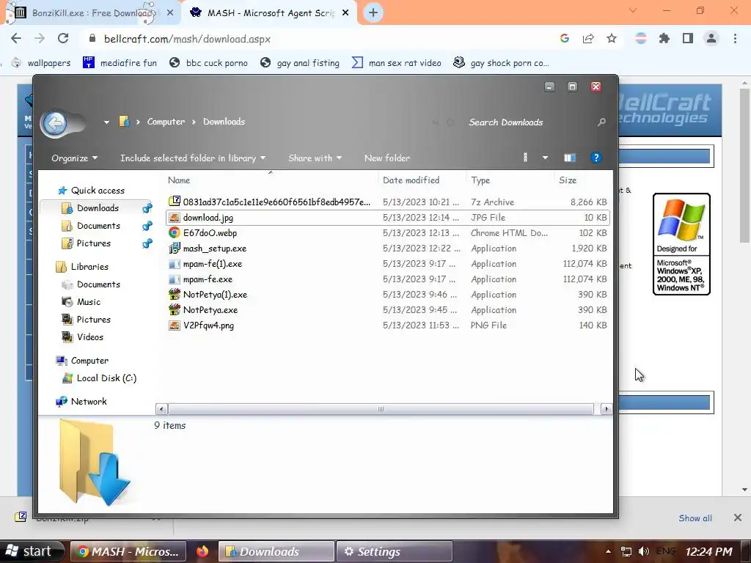Close the BonziKill.exe tab
Image resolution: width=751 pixels, height=563 pixels.
point(170,13)
